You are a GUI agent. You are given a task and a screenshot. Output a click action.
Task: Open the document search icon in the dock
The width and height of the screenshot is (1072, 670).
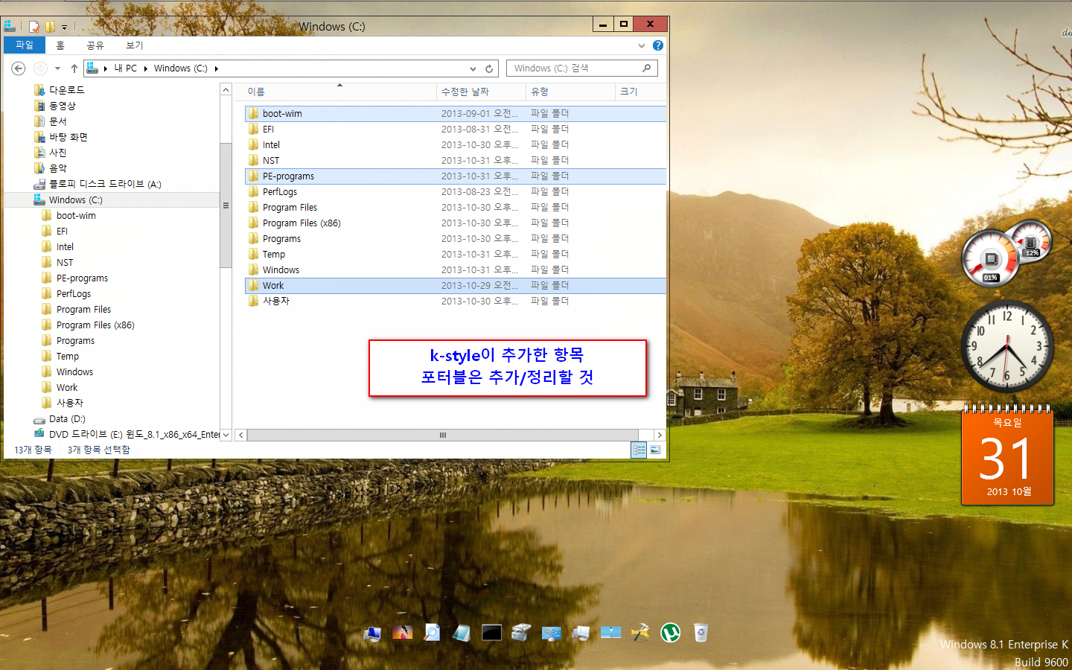tap(432, 634)
